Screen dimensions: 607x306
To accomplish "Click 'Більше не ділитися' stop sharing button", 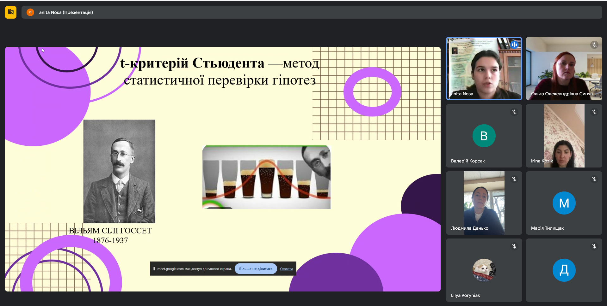I will (x=256, y=269).
